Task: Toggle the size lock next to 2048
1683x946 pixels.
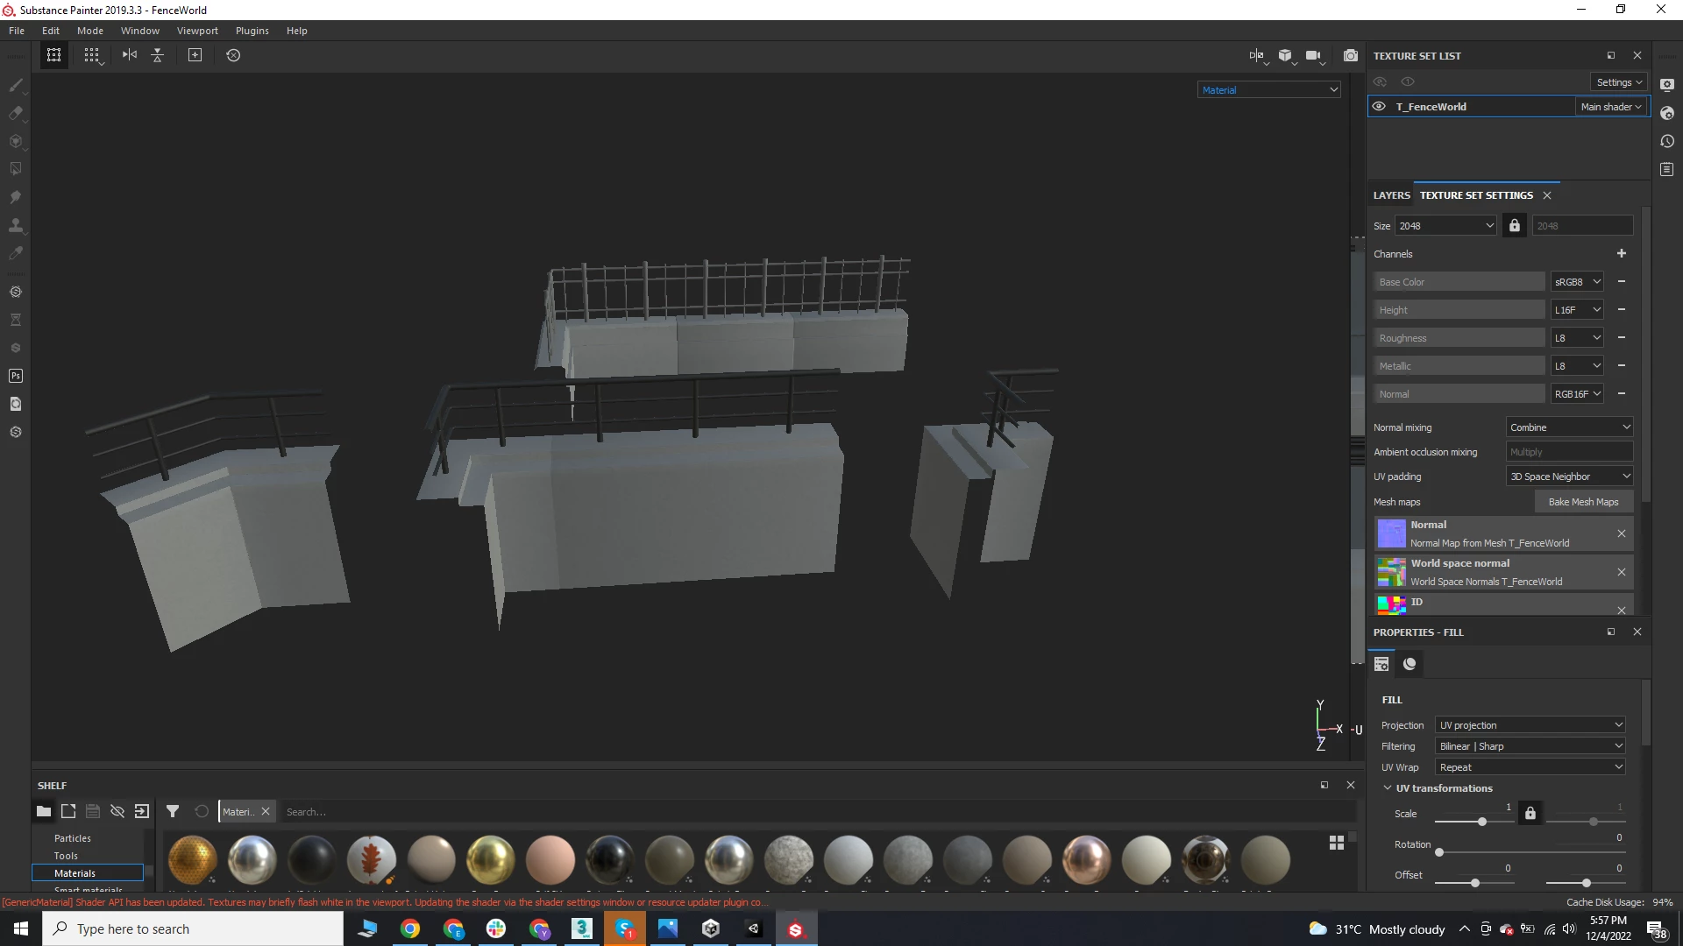Action: [1515, 226]
